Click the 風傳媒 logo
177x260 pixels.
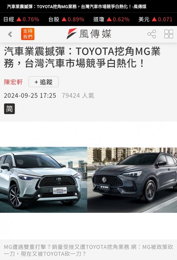pos(89,34)
